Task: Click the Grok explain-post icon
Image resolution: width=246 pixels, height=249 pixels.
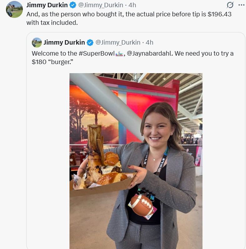Action: tap(230, 5)
